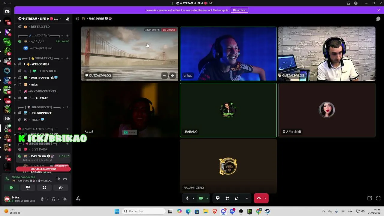Open Steam from the taskbar

[x=267, y=211]
